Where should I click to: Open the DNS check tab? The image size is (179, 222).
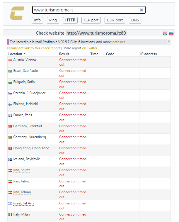[135, 20]
